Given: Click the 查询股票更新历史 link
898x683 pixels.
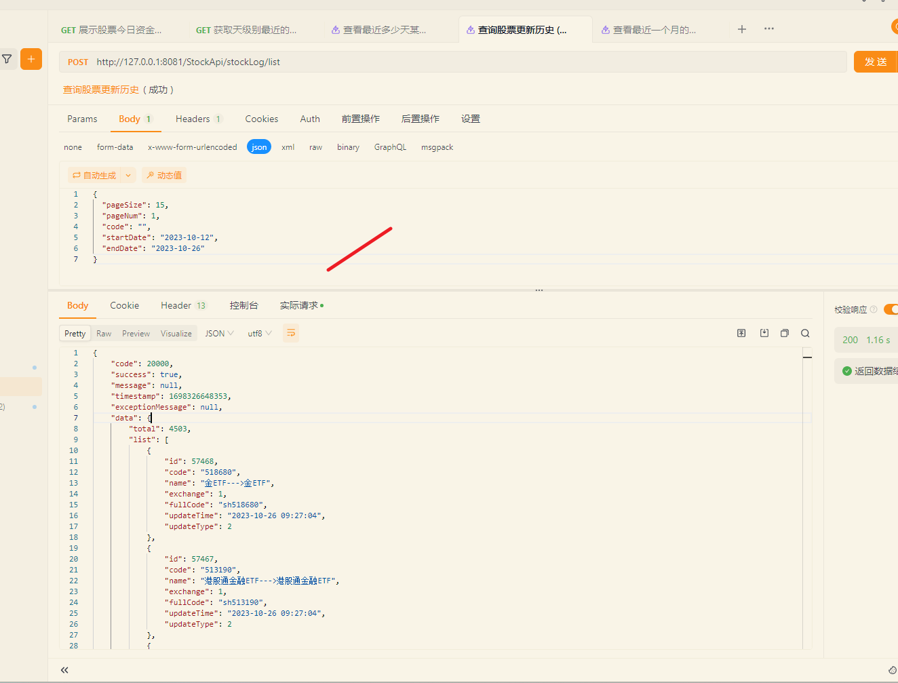Looking at the screenshot, I should pos(101,90).
